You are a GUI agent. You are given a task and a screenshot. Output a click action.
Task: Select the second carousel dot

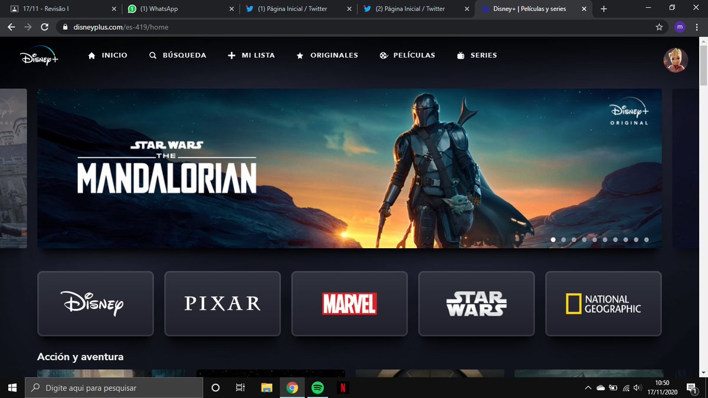tap(563, 240)
